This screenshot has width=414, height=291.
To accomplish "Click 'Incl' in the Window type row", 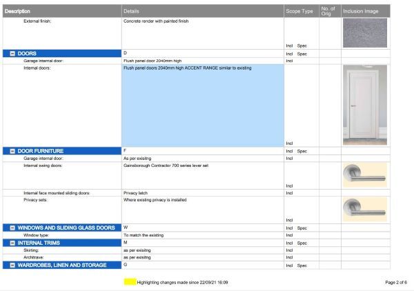I will tap(289, 235).
